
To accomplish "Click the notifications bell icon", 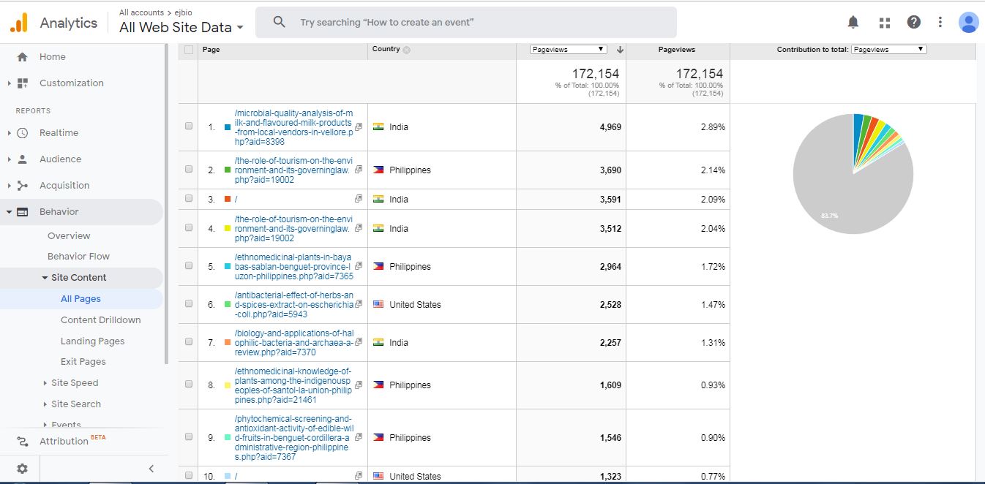I will 853,22.
